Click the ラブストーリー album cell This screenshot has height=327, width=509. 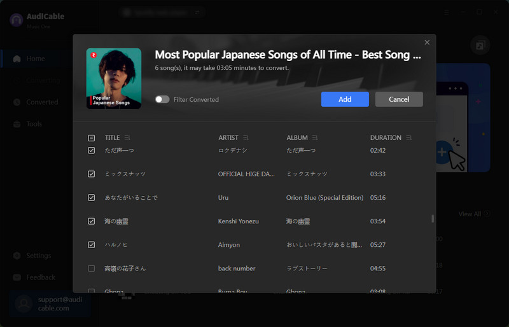[x=307, y=268]
